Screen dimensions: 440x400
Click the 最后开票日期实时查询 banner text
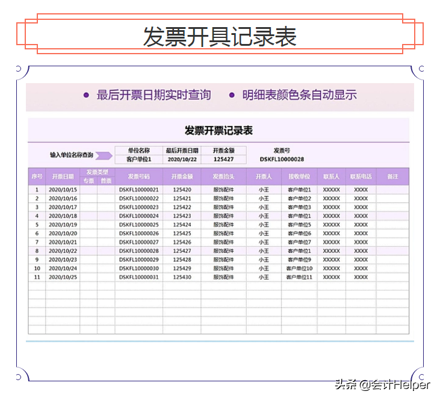pyautogui.click(x=153, y=95)
